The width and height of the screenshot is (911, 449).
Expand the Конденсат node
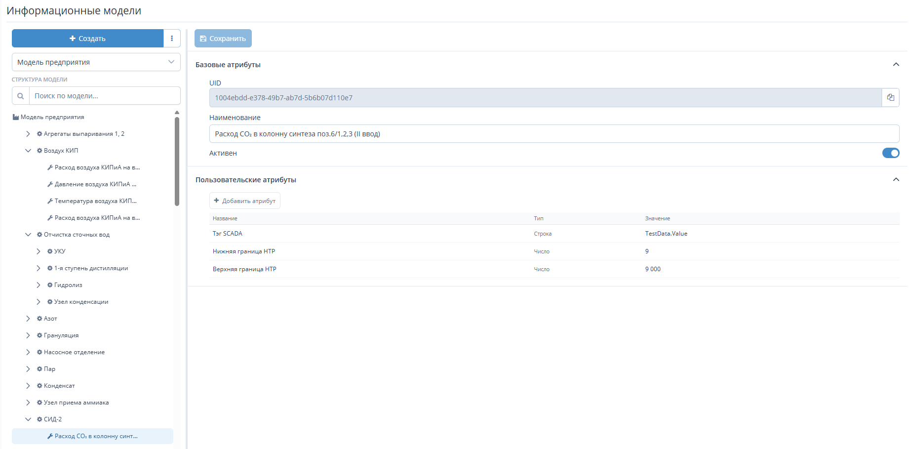(x=28, y=386)
